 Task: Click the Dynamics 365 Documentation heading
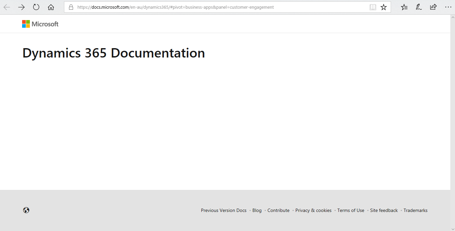click(114, 53)
